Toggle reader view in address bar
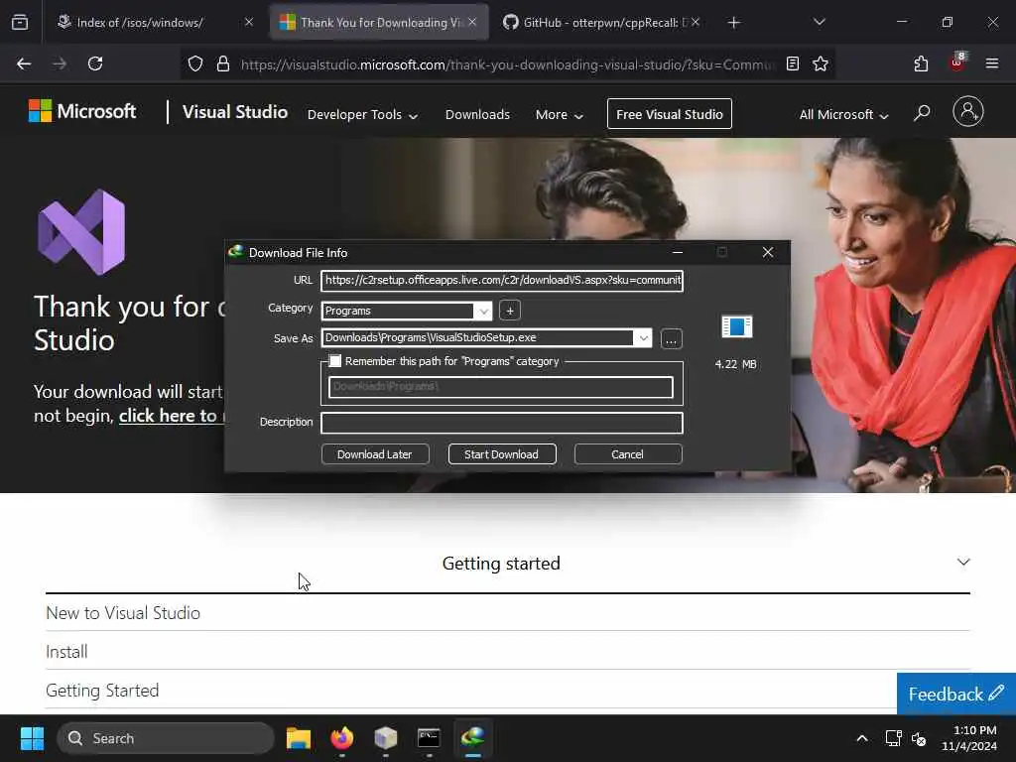 point(793,63)
